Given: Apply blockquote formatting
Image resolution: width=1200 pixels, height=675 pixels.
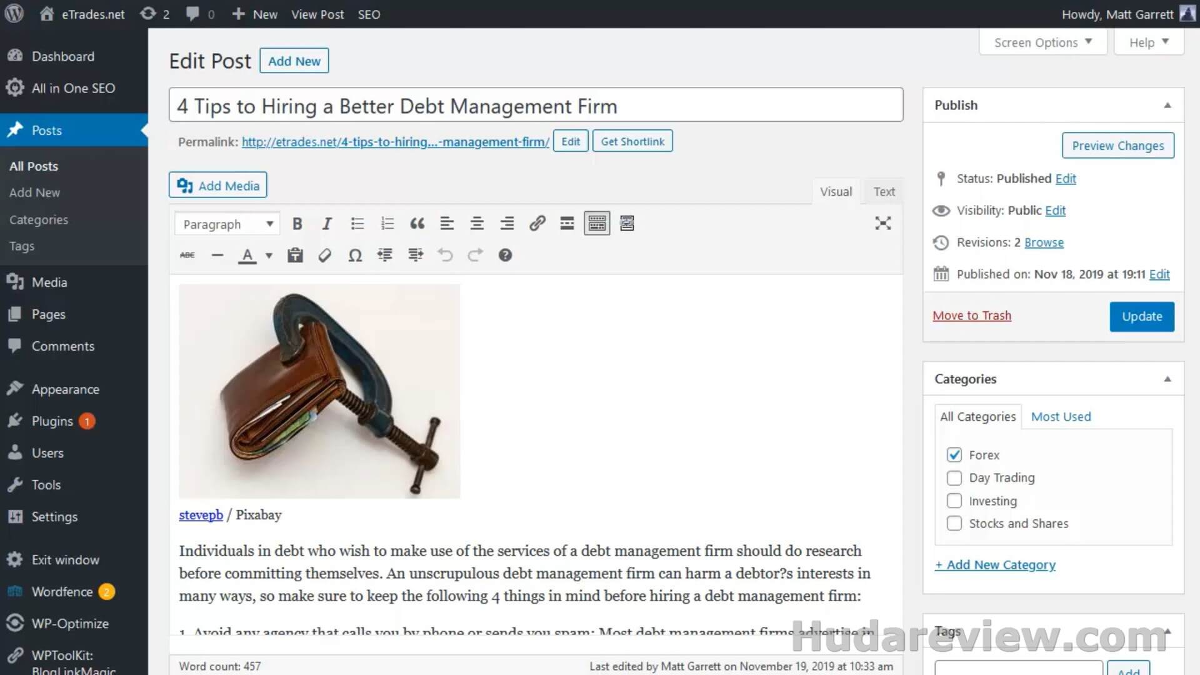Looking at the screenshot, I should click(417, 224).
